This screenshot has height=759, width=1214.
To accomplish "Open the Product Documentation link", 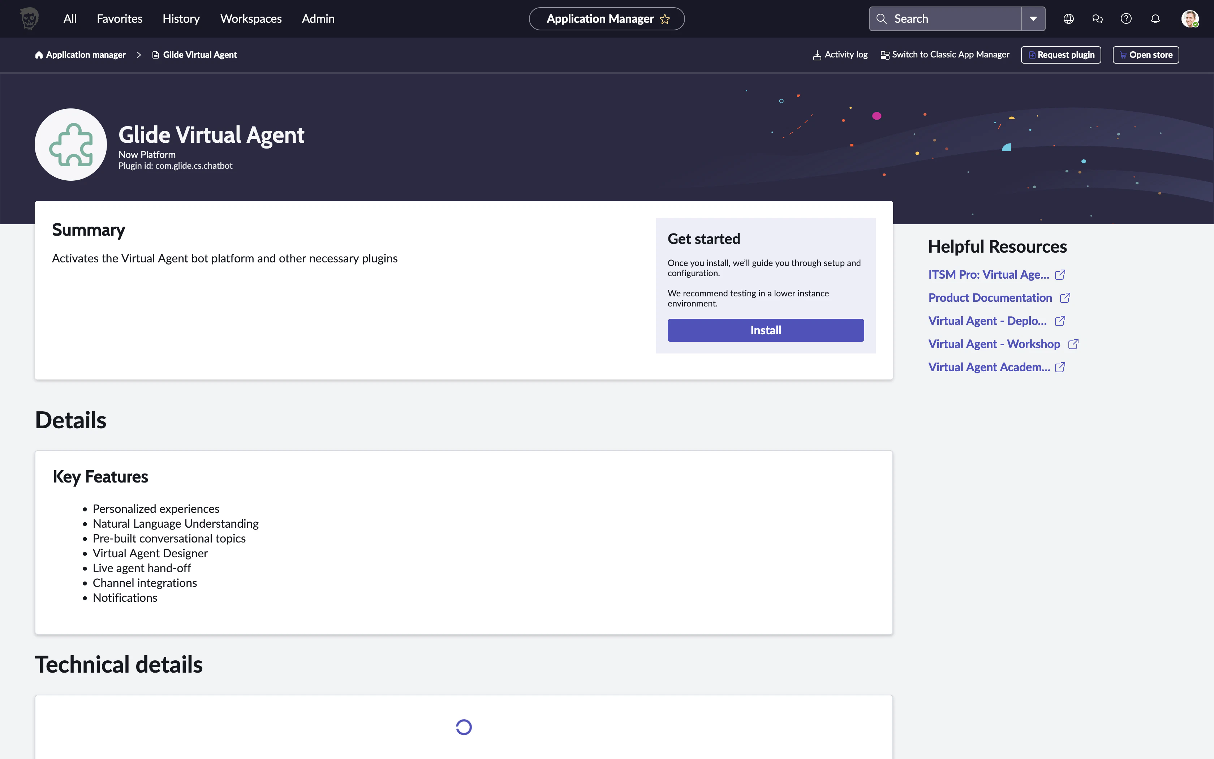I will click(990, 298).
